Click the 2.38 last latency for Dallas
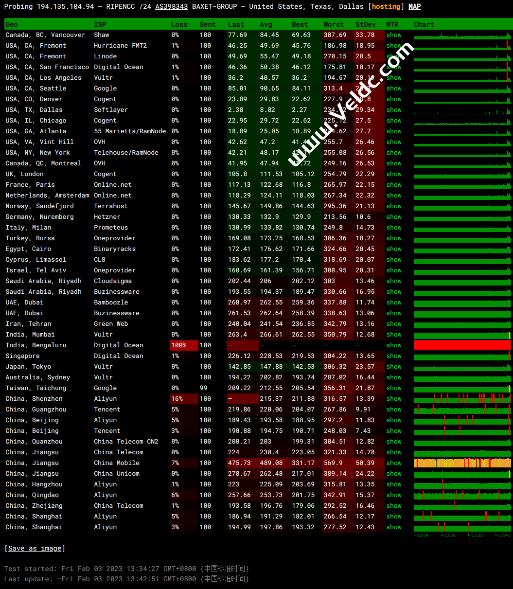The height and width of the screenshot is (589, 513). pyautogui.click(x=236, y=110)
